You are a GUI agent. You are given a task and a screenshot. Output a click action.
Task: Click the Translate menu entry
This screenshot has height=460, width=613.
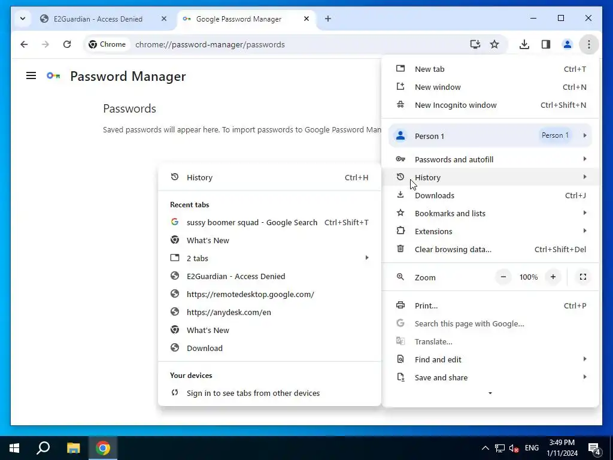point(491,341)
